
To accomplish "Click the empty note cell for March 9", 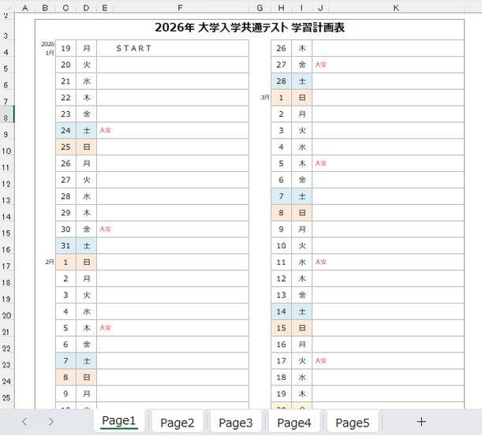I will [388, 229].
